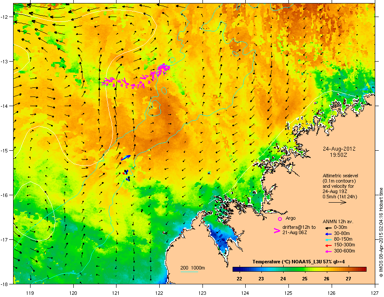Select the dark red end of temperature colorbar
The image size is (384, 297).
point(363,269)
